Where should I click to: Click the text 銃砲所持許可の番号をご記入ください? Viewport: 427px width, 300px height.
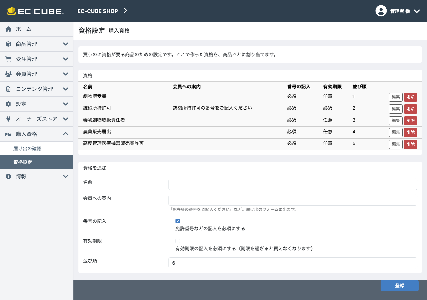coord(212,108)
